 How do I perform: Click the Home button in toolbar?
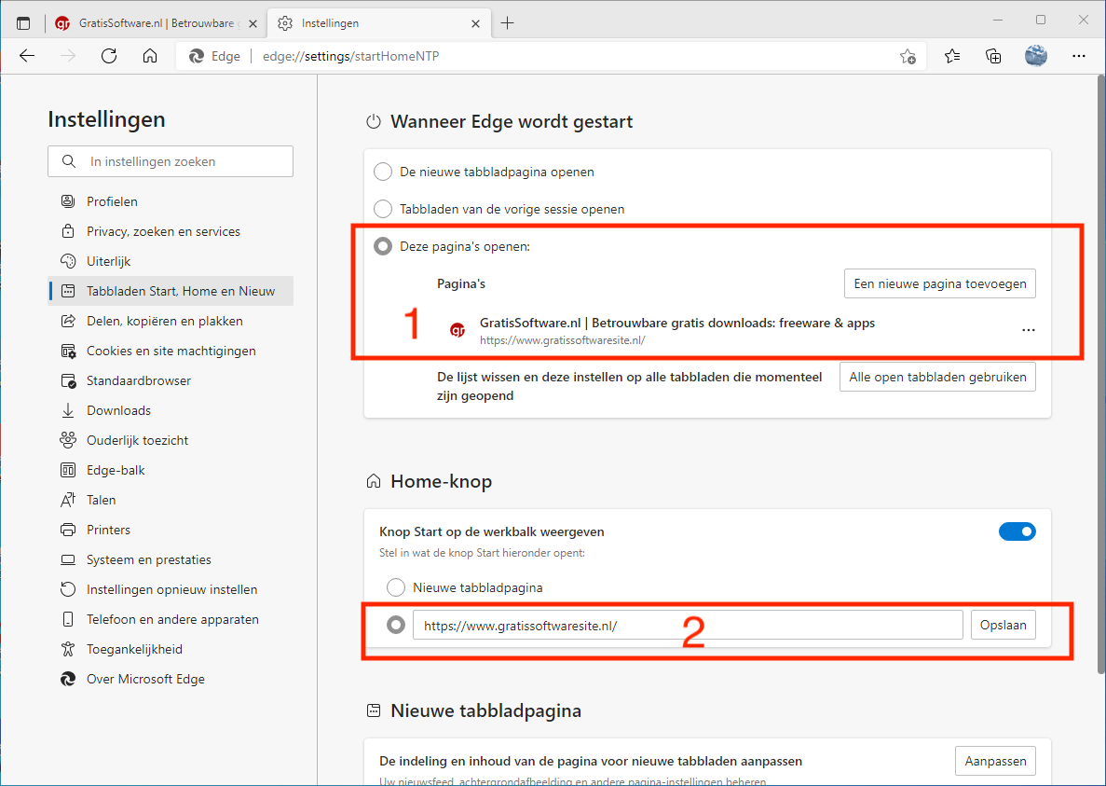pos(150,56)
